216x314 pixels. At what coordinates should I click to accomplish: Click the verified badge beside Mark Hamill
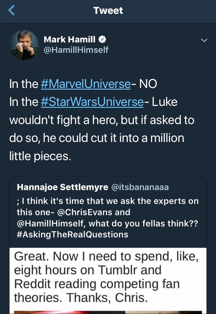tap(103, 39)
